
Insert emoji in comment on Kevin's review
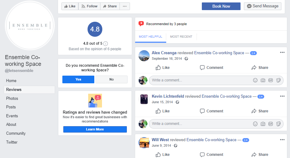pos(255,124)
